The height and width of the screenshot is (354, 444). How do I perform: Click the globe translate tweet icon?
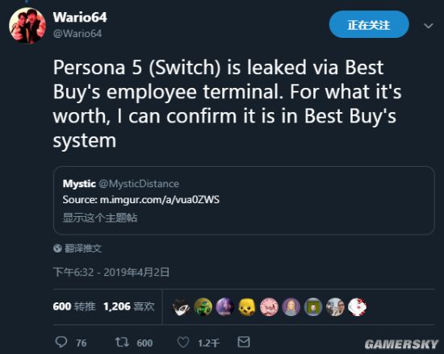57,248
